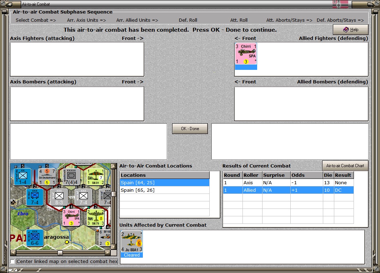Click the Iron Cross flag emblem in title bar
This screenshot has height=273, width=380.
pyautogui.click(x=340, y=4)
